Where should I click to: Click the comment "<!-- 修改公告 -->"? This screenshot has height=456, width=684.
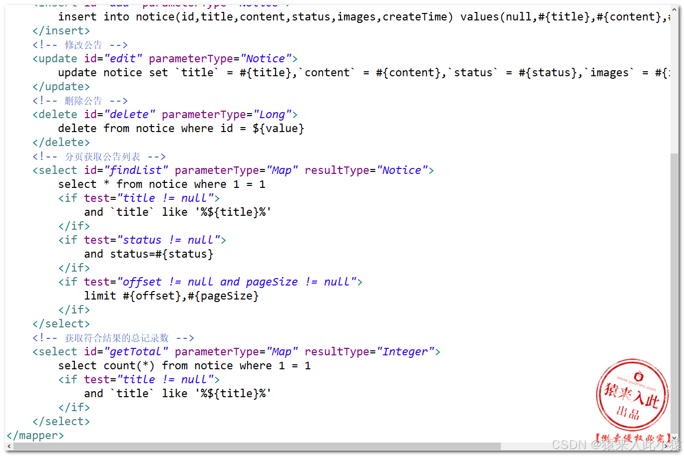[x=80, y=45]
